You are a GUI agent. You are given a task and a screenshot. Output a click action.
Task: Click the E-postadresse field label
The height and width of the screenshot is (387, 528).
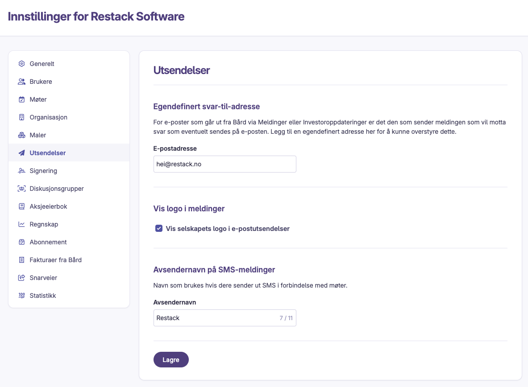pos(175,148)
